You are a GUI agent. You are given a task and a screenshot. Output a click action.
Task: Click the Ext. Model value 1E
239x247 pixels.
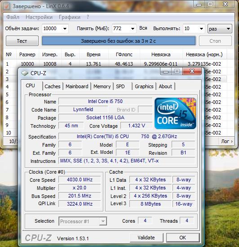click(x=128, y=153)
